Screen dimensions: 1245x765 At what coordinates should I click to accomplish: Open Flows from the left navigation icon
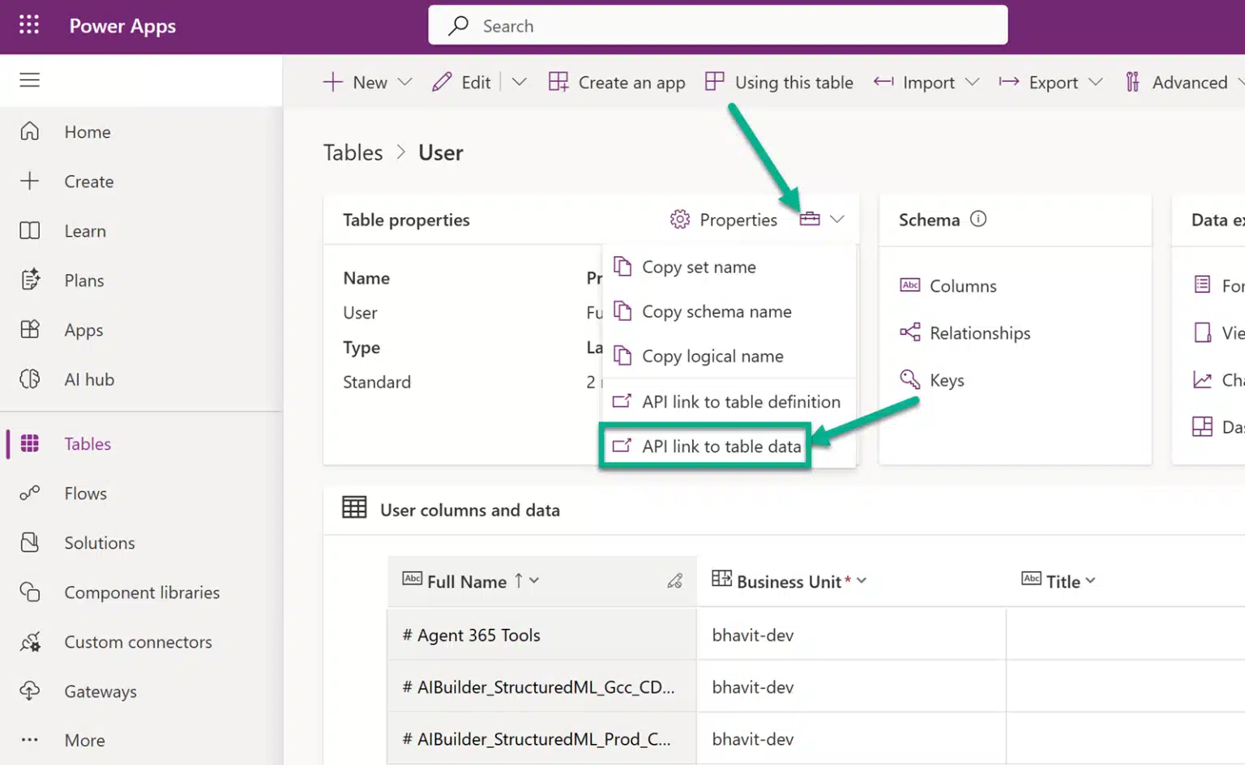(x=29, y=493)
